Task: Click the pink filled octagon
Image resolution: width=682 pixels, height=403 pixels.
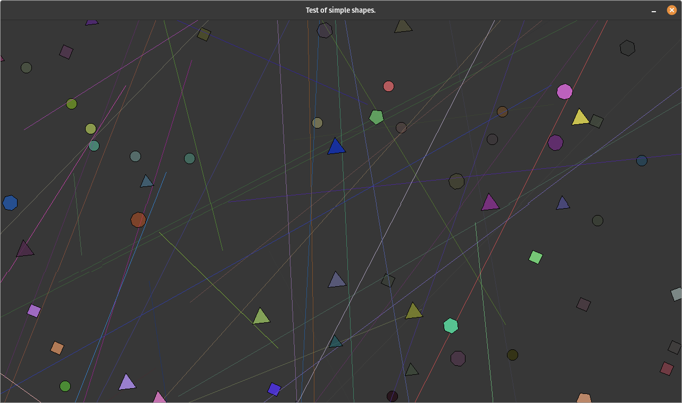Action: point(564,92)
